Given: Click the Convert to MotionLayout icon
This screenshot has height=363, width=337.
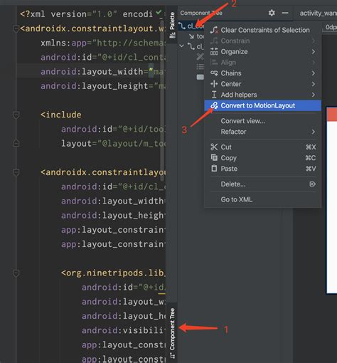Looking at the screenshot, I should coord(214,105).
